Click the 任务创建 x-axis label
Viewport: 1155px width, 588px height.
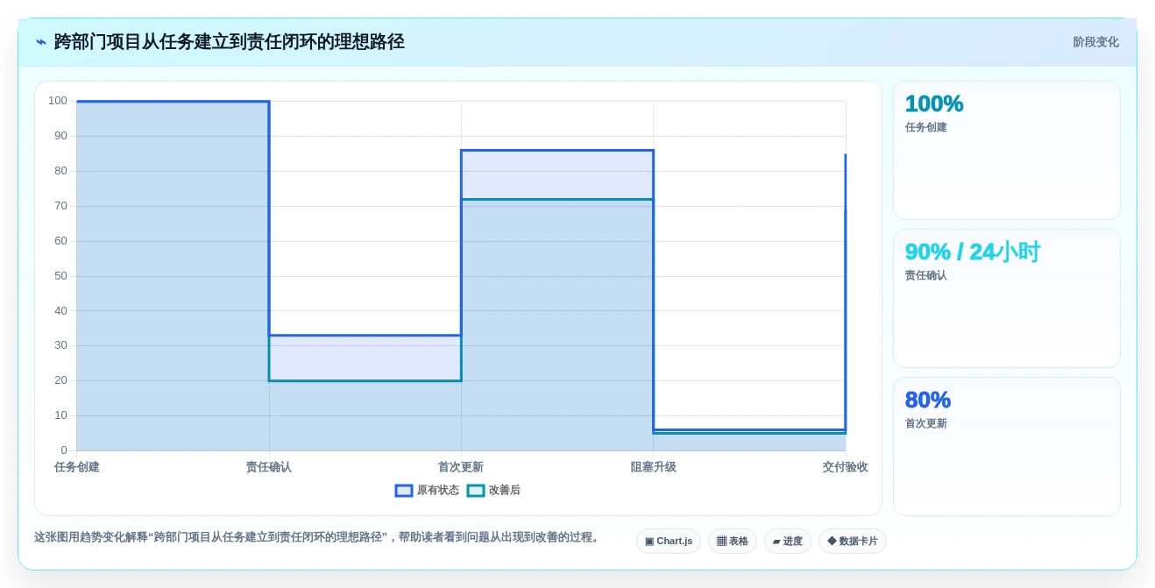[77, 467]
